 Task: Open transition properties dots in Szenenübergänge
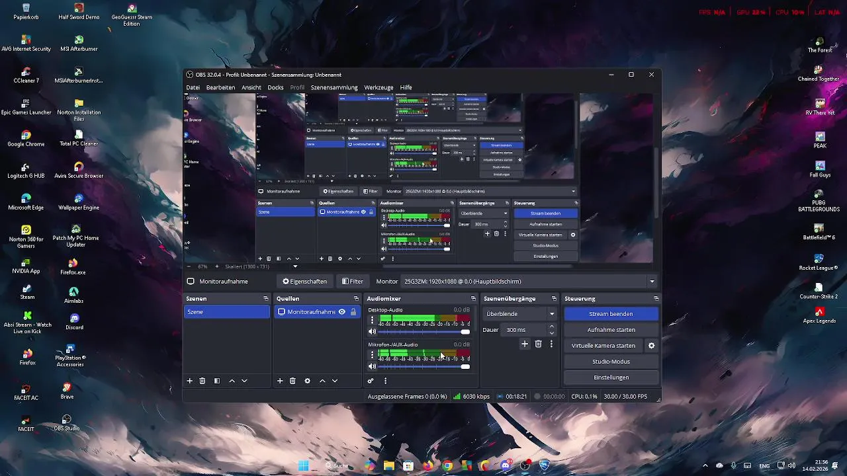[551, 344]
